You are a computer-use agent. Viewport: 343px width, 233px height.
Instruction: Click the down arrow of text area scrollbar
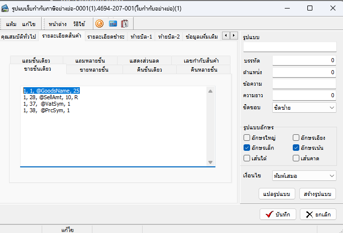pos(211,162)
